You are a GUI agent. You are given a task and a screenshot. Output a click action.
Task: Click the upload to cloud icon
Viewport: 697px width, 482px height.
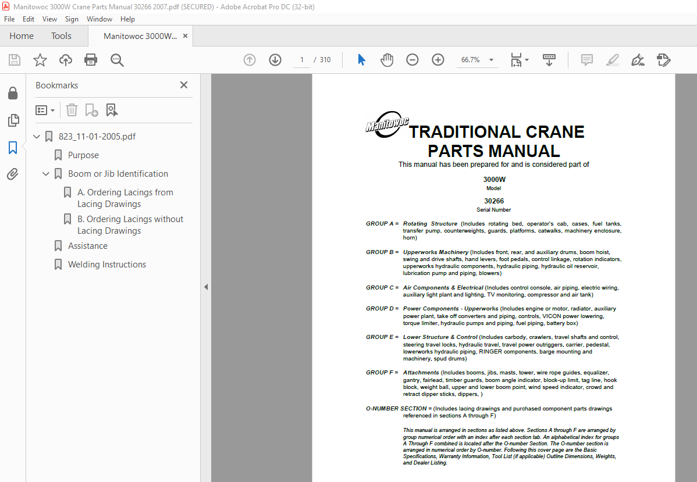coord(66,60)
